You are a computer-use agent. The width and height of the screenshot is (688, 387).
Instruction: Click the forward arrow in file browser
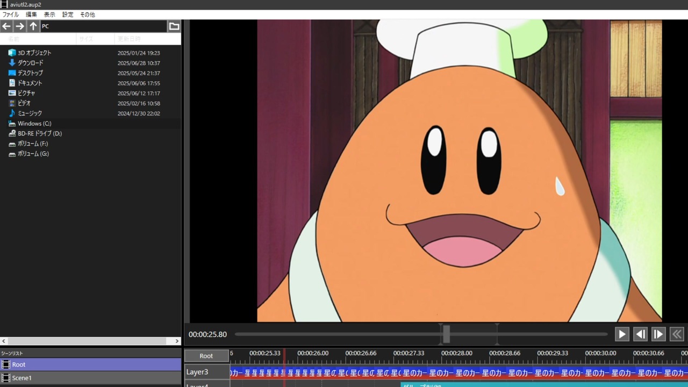20,26
